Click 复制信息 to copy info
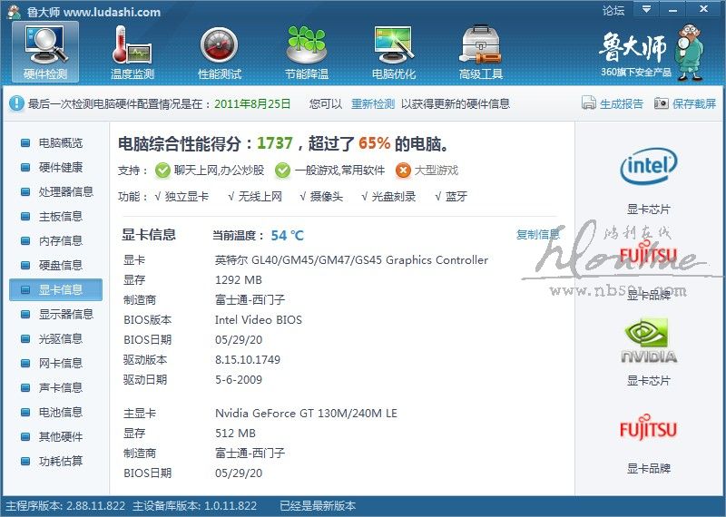Viewport: 726px width, 517px height. (537, 235)
